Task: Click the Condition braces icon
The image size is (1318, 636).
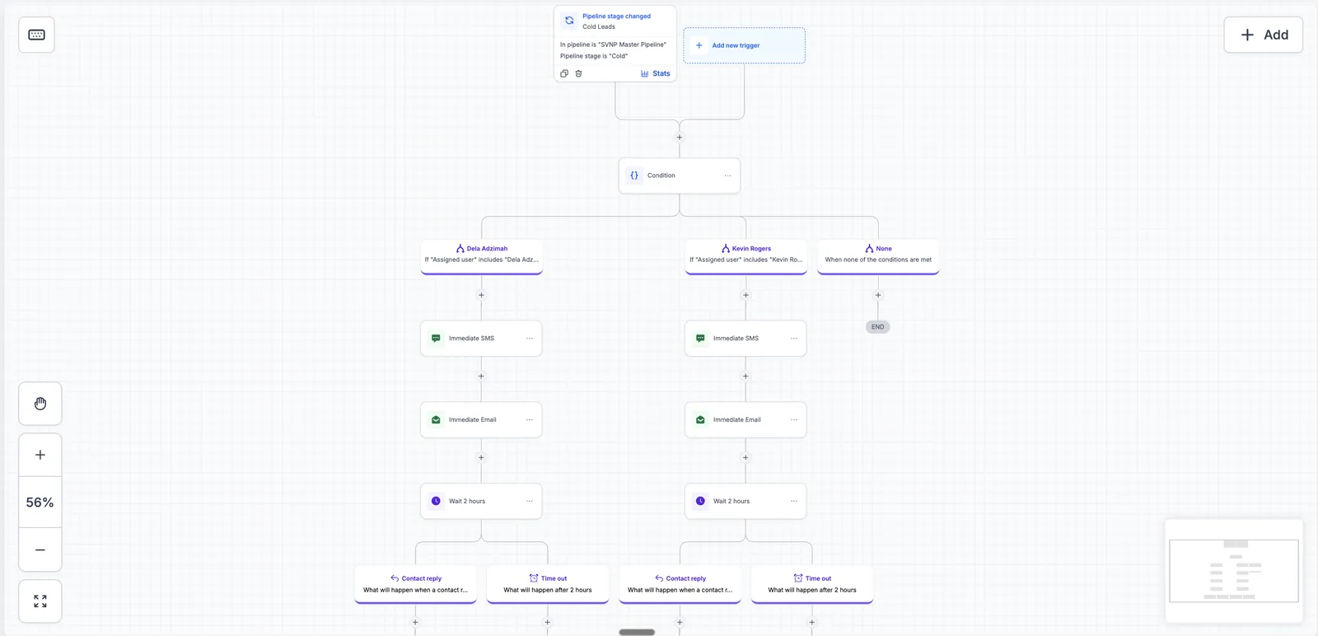Action: [634, 175]
